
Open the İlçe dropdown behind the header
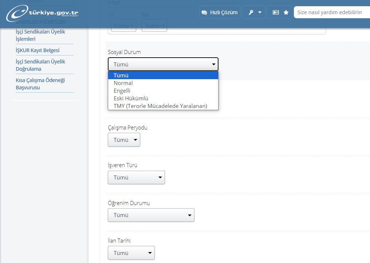[154, 26]
